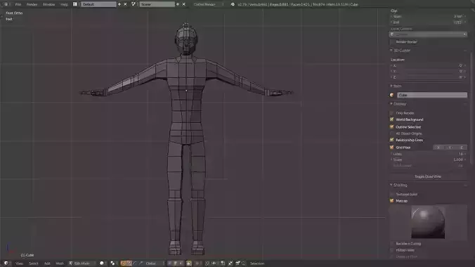
Task: Open the Edit Mode interaction dropdown
Action: (82, 263)
